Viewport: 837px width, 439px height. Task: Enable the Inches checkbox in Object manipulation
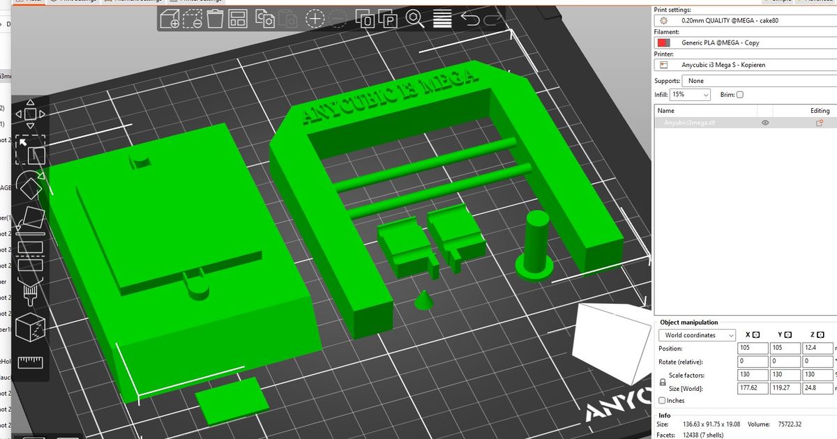coord(661,400)
